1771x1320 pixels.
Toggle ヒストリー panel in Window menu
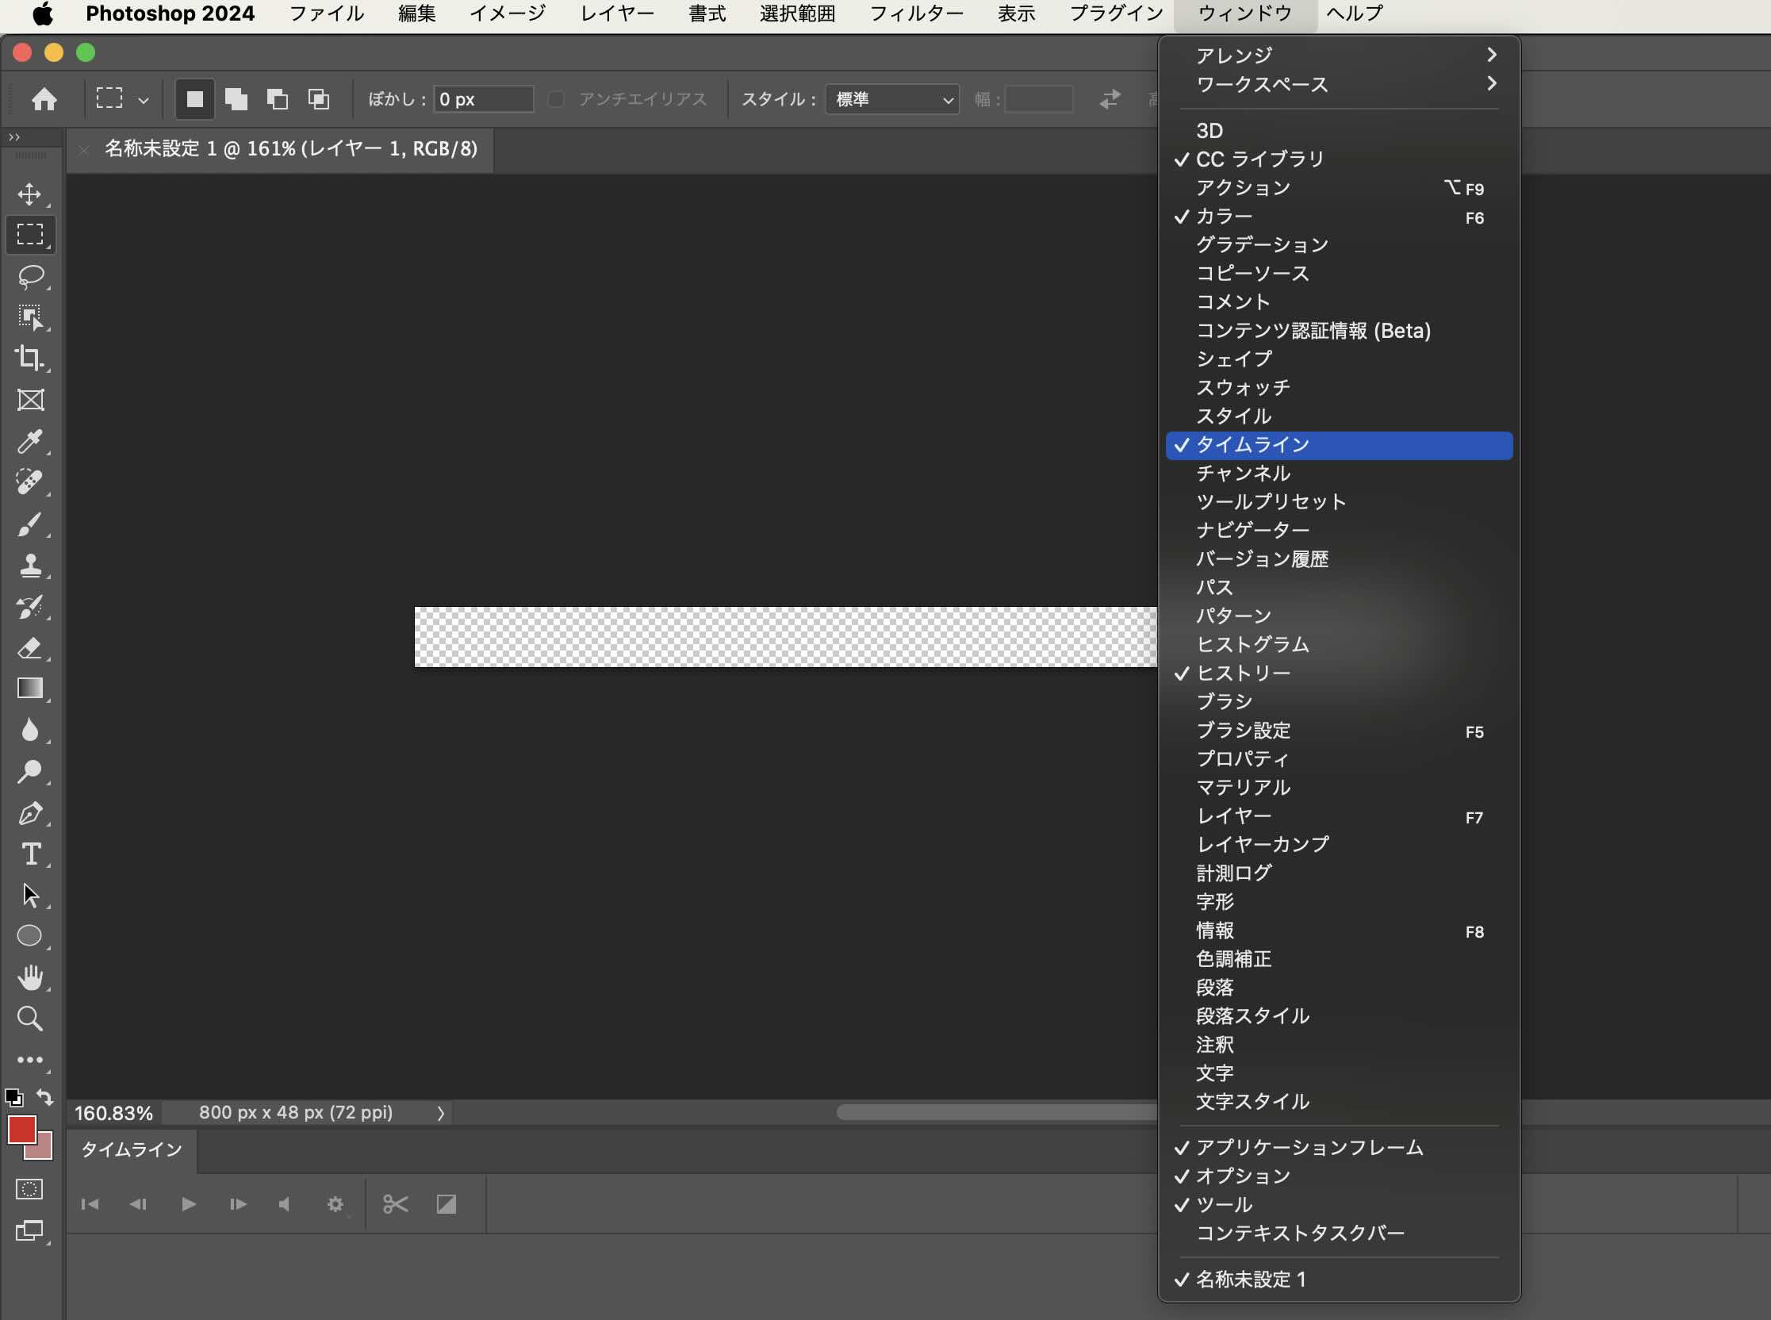(x=1339, y=673)
